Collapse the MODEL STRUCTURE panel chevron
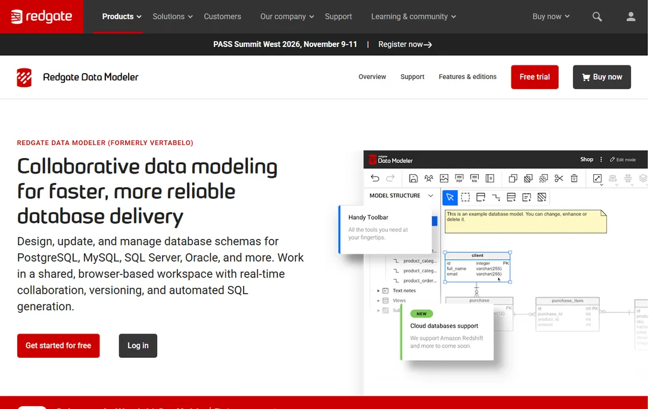This screenshot has width=655, height=409. [431, 196]
